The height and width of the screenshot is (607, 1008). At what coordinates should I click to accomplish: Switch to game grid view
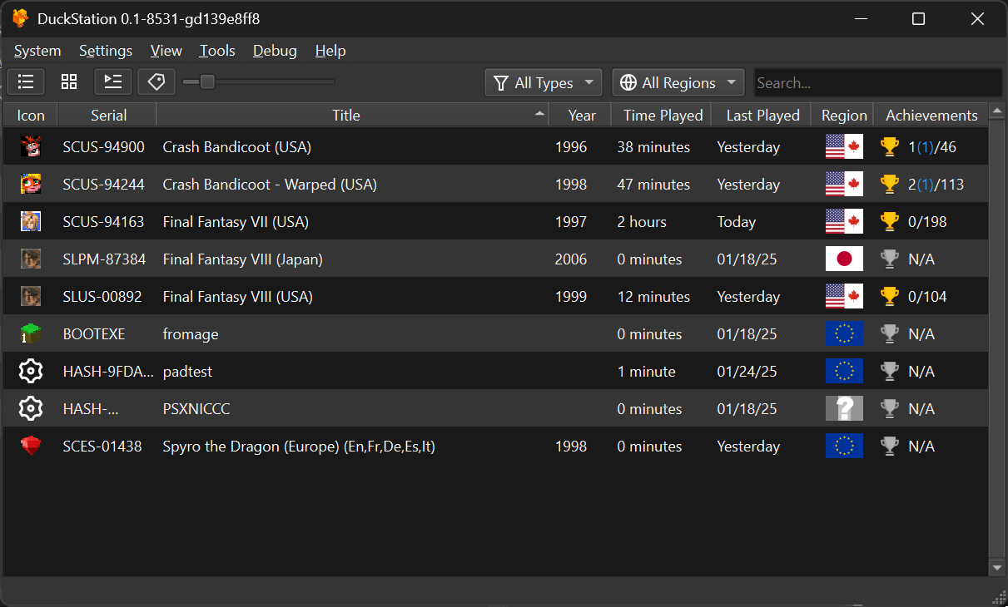(69, 81)
